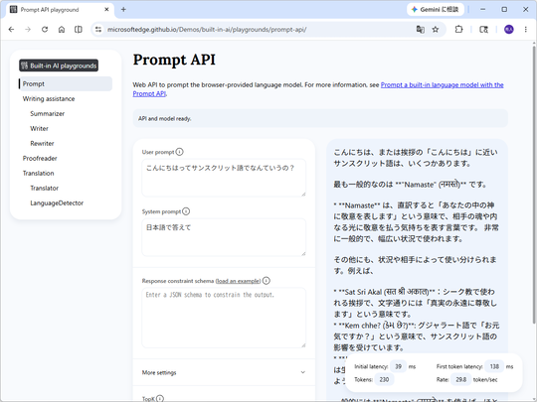Screen dimensions: 537x402
Task: Collapse More settings section
Action: coord(224,372)
